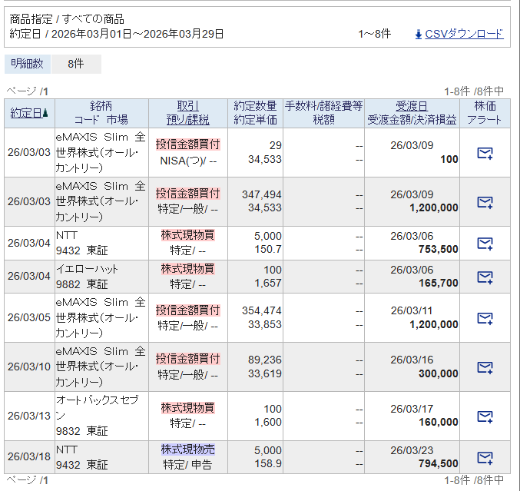Download CSV via CSVダウンロード link

point(464,34)
